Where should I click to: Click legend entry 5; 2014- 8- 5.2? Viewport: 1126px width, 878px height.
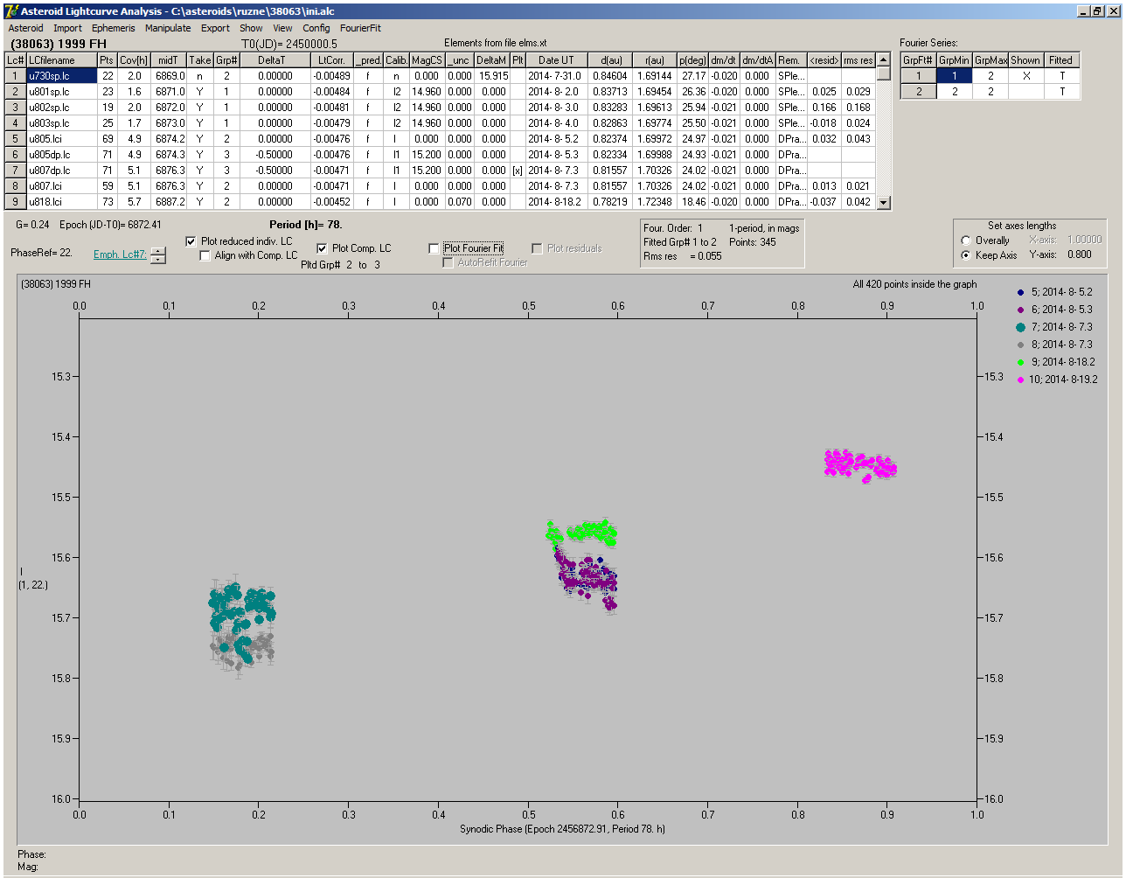(1056, 292)
